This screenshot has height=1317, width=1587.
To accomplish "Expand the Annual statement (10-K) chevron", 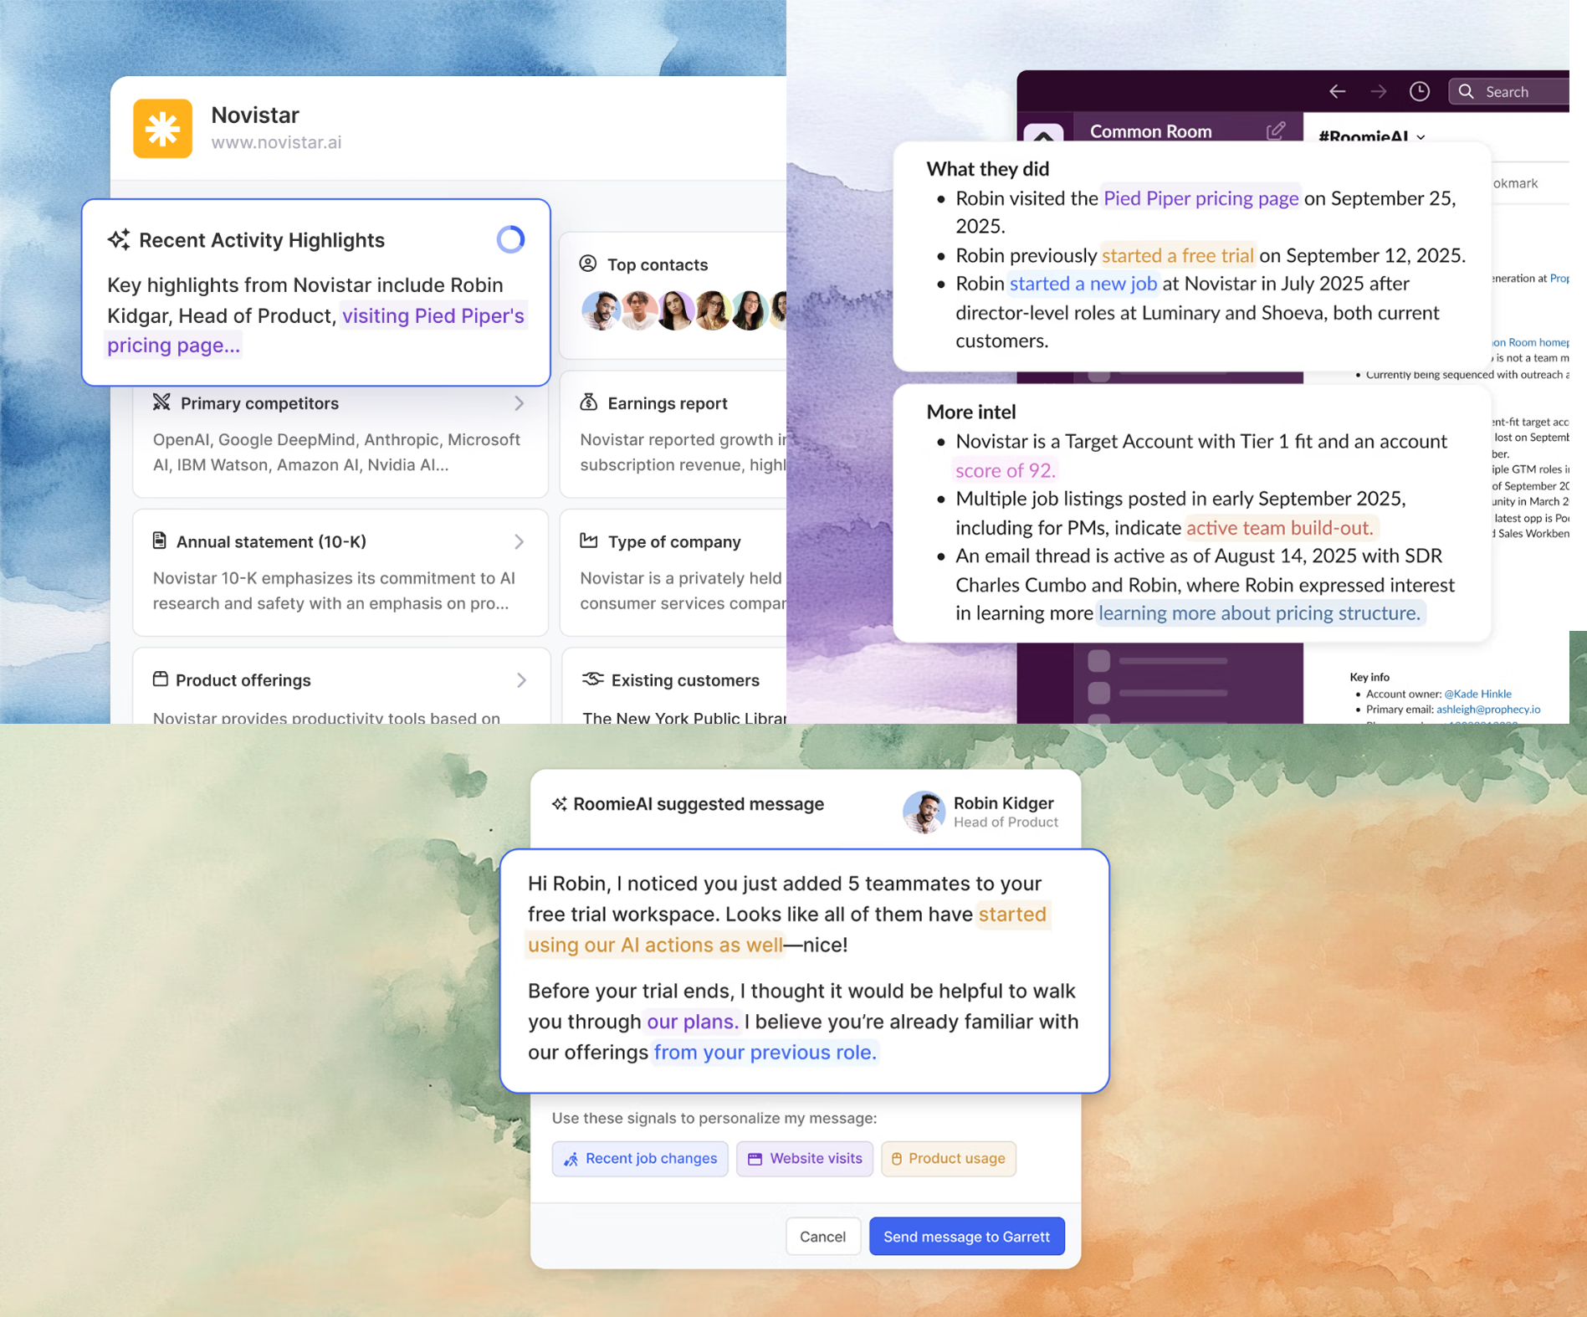I will [520, 541].
